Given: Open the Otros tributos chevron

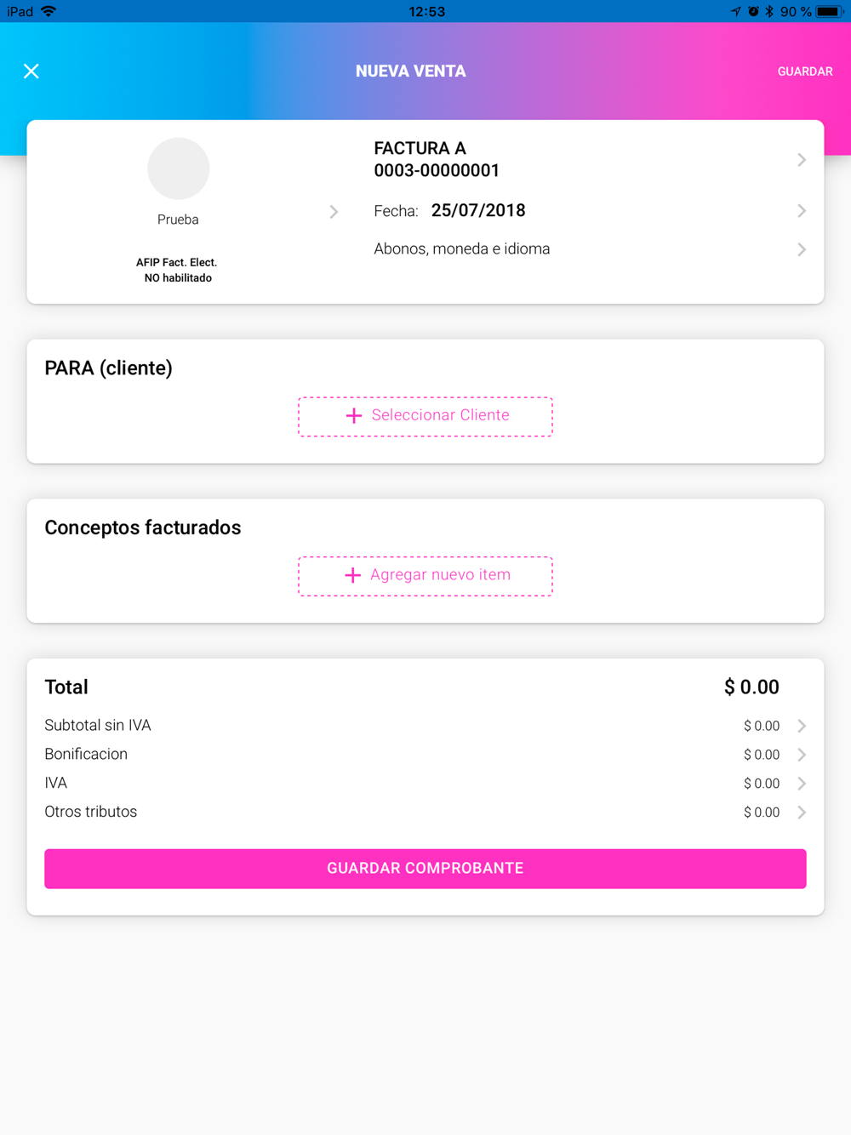Looking at the screenshot, I should click(x=801, y=813).
